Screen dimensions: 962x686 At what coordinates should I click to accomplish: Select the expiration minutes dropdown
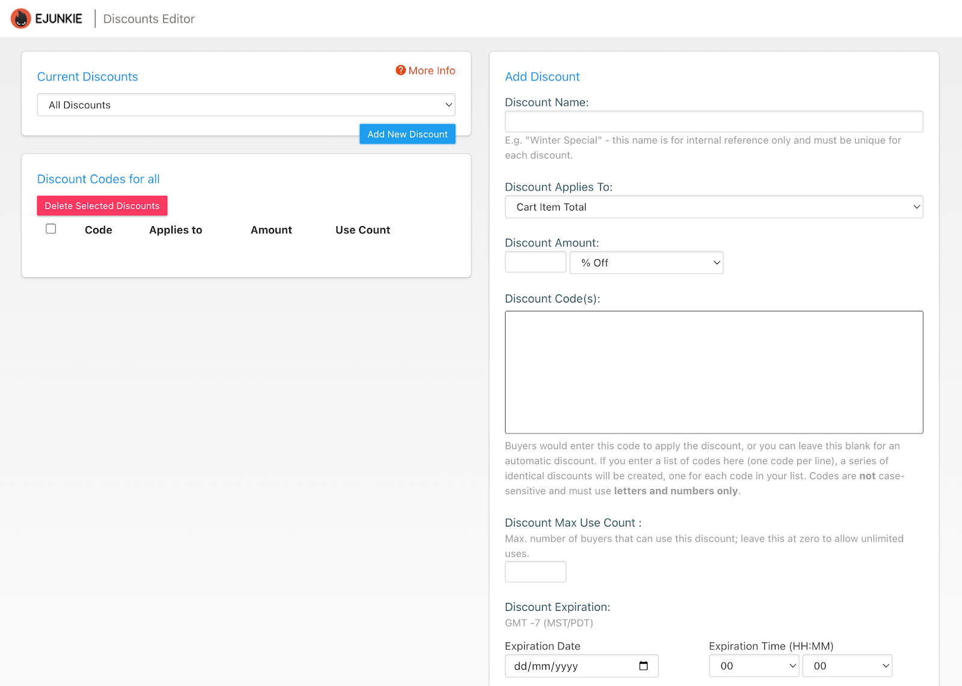(x=847, y=666)
